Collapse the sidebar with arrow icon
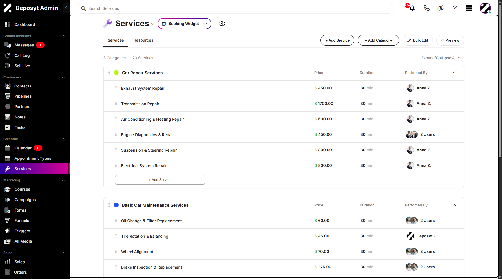The height and width of the screenshot is (279, 502). point(66,8)
